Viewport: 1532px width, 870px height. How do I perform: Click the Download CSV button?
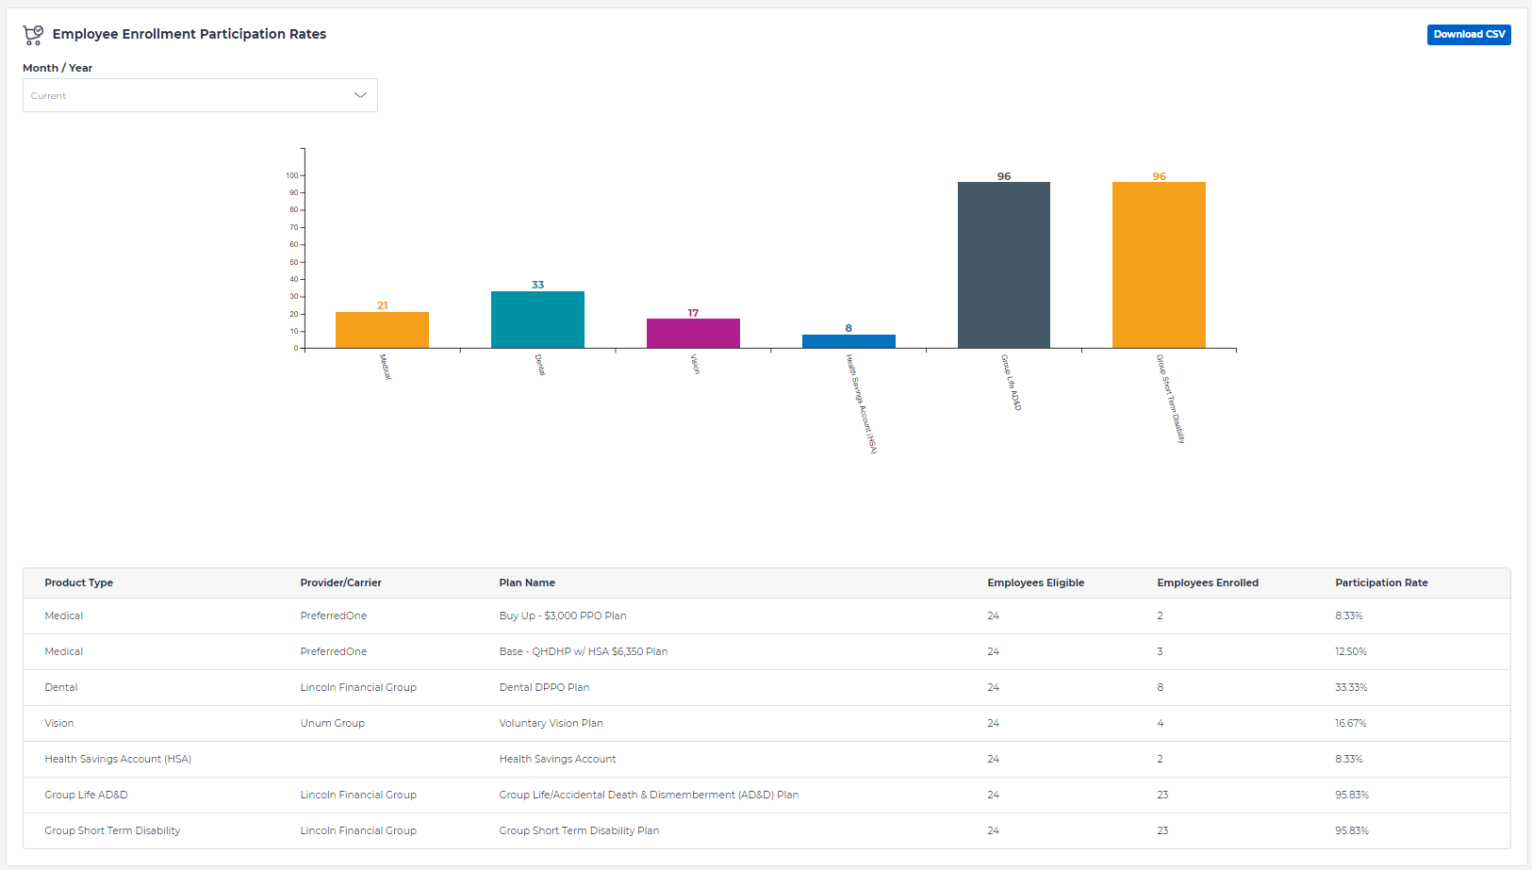tap(1468, 34)
